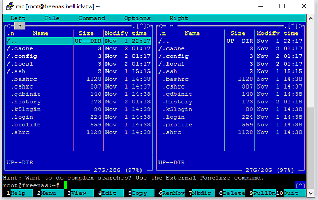Screen dimensions: 318x200
Task: Select .cshrc file in right panel
Action: (231, 86)
